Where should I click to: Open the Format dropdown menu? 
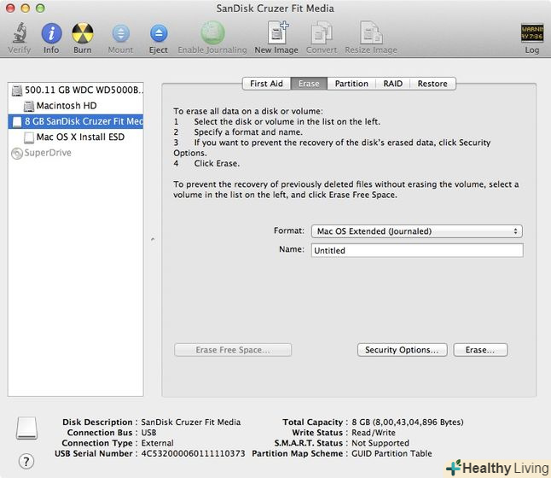click(417, 231)
